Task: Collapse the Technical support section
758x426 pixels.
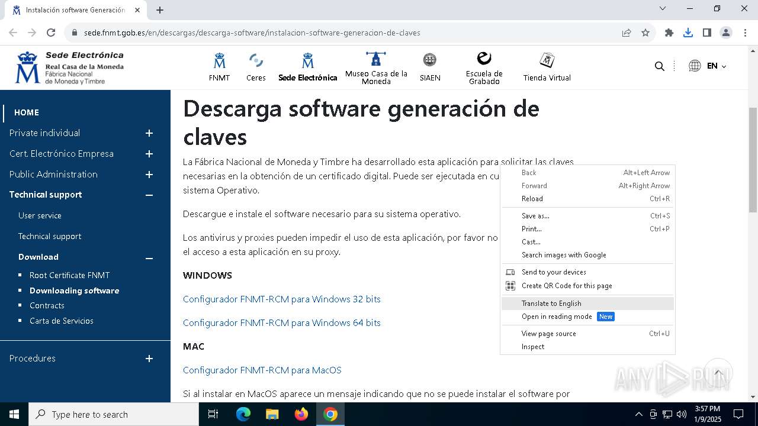Action: tap(149, 195)
